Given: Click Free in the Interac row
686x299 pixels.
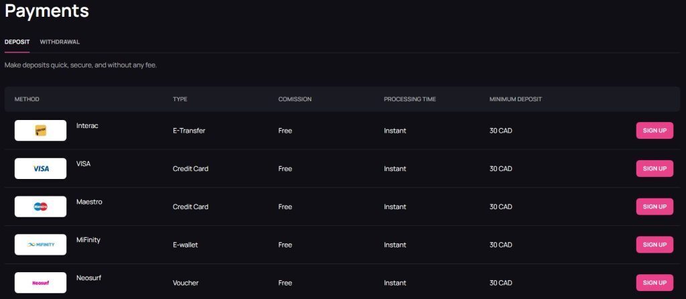Looking at the screenshot, I should 285,131.
